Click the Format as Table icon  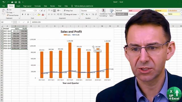(x=111, y=13)
